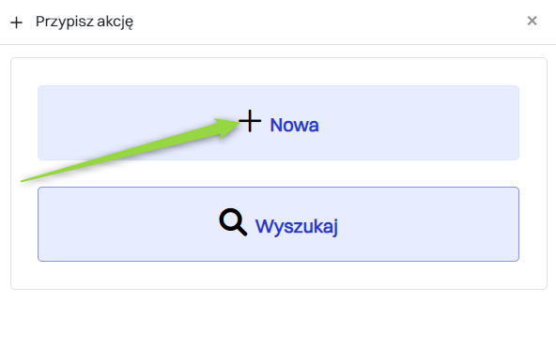Open action search with Wyszukaj button
Image resolution: width=556 pixels, height=348 pixels.
(x=278, y=224)
